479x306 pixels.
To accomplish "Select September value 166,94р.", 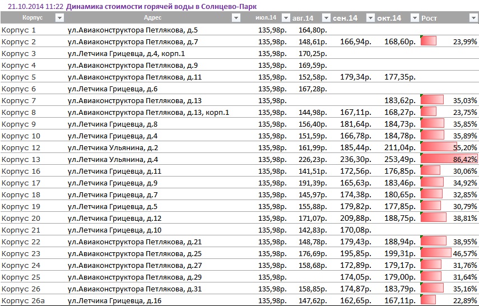I will pyautogui.click(x=356, y=41).
